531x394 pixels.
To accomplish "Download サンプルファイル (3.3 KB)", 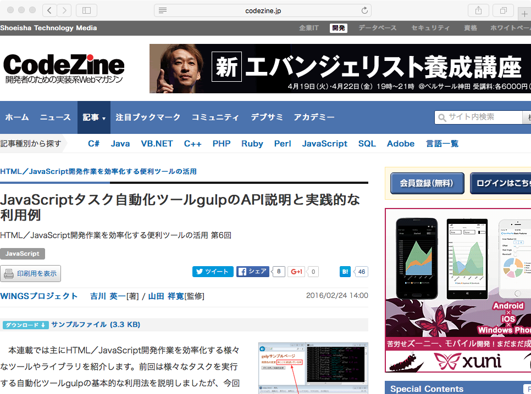I will 96,325.
